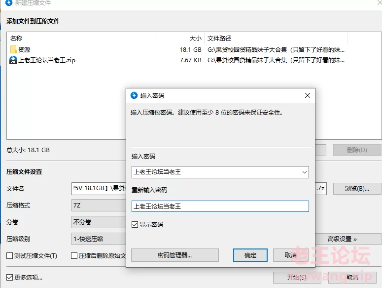Click 开始(S) button in main window
Image resolution: width=382 pixels, height=288 pixels.
(x=297, y=278)
